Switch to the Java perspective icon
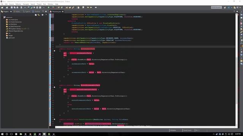 click(x=229, y=8)
